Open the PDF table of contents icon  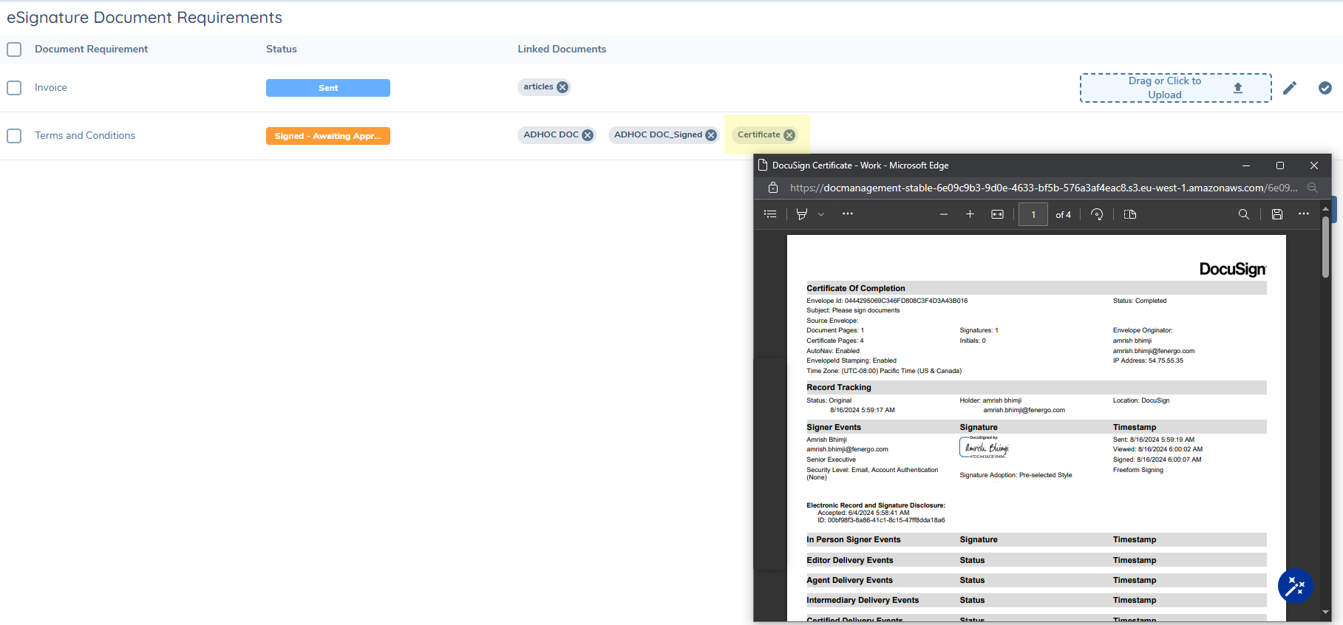770,214
